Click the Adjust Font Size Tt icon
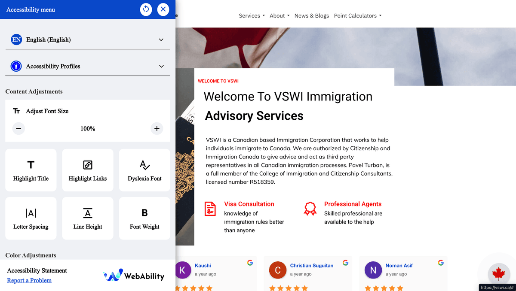The height and width of the screenshot is (291, 516). [x=16, y=111]
